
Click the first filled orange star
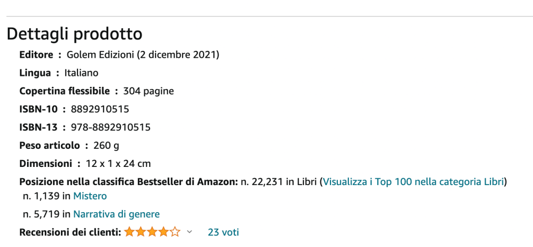click(x=129, y=232)
